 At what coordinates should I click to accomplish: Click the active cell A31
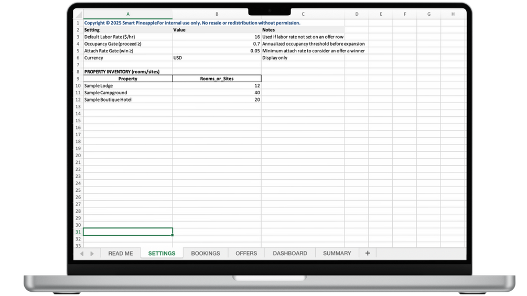[128, 232]
